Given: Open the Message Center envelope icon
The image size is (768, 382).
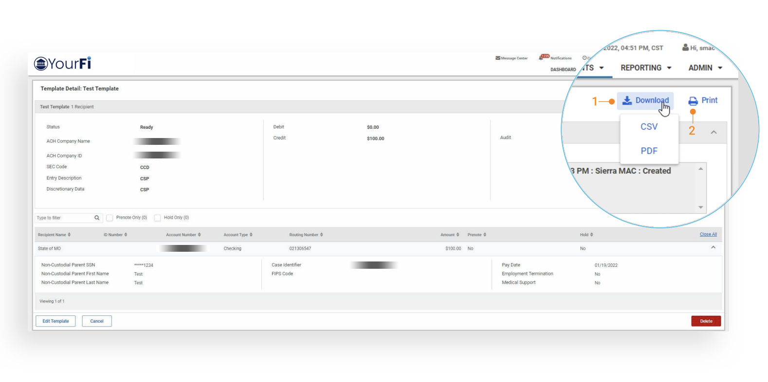Looking at the screenshot, I should click(x=498, y=58).
